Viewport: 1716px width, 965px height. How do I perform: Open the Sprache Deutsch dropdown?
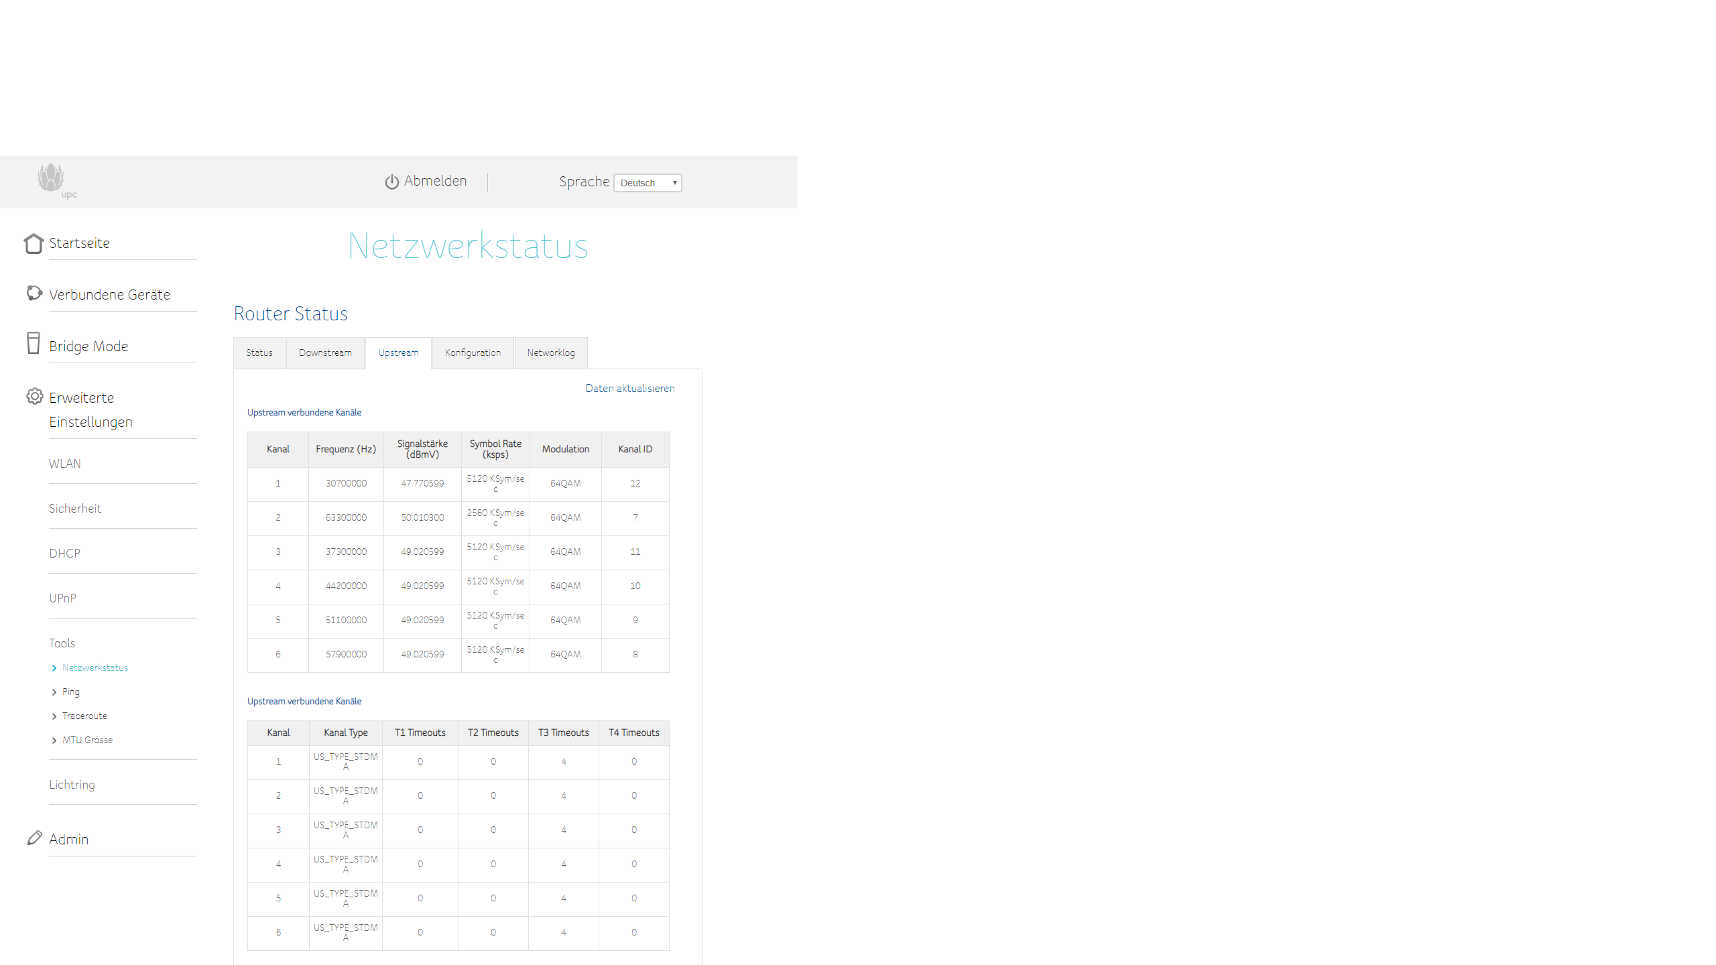[x=648, y=183]
